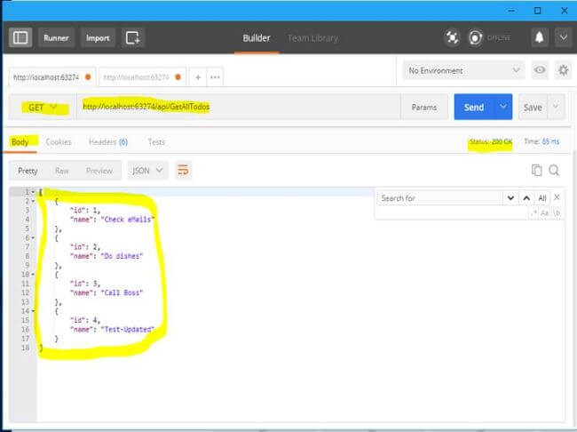Click All matches button in search
577x432 pixels.
[541, 198]
